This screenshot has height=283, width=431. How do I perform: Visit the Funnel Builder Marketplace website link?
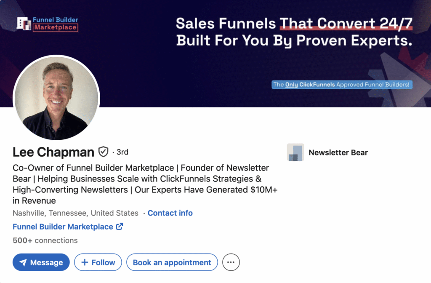63,227
